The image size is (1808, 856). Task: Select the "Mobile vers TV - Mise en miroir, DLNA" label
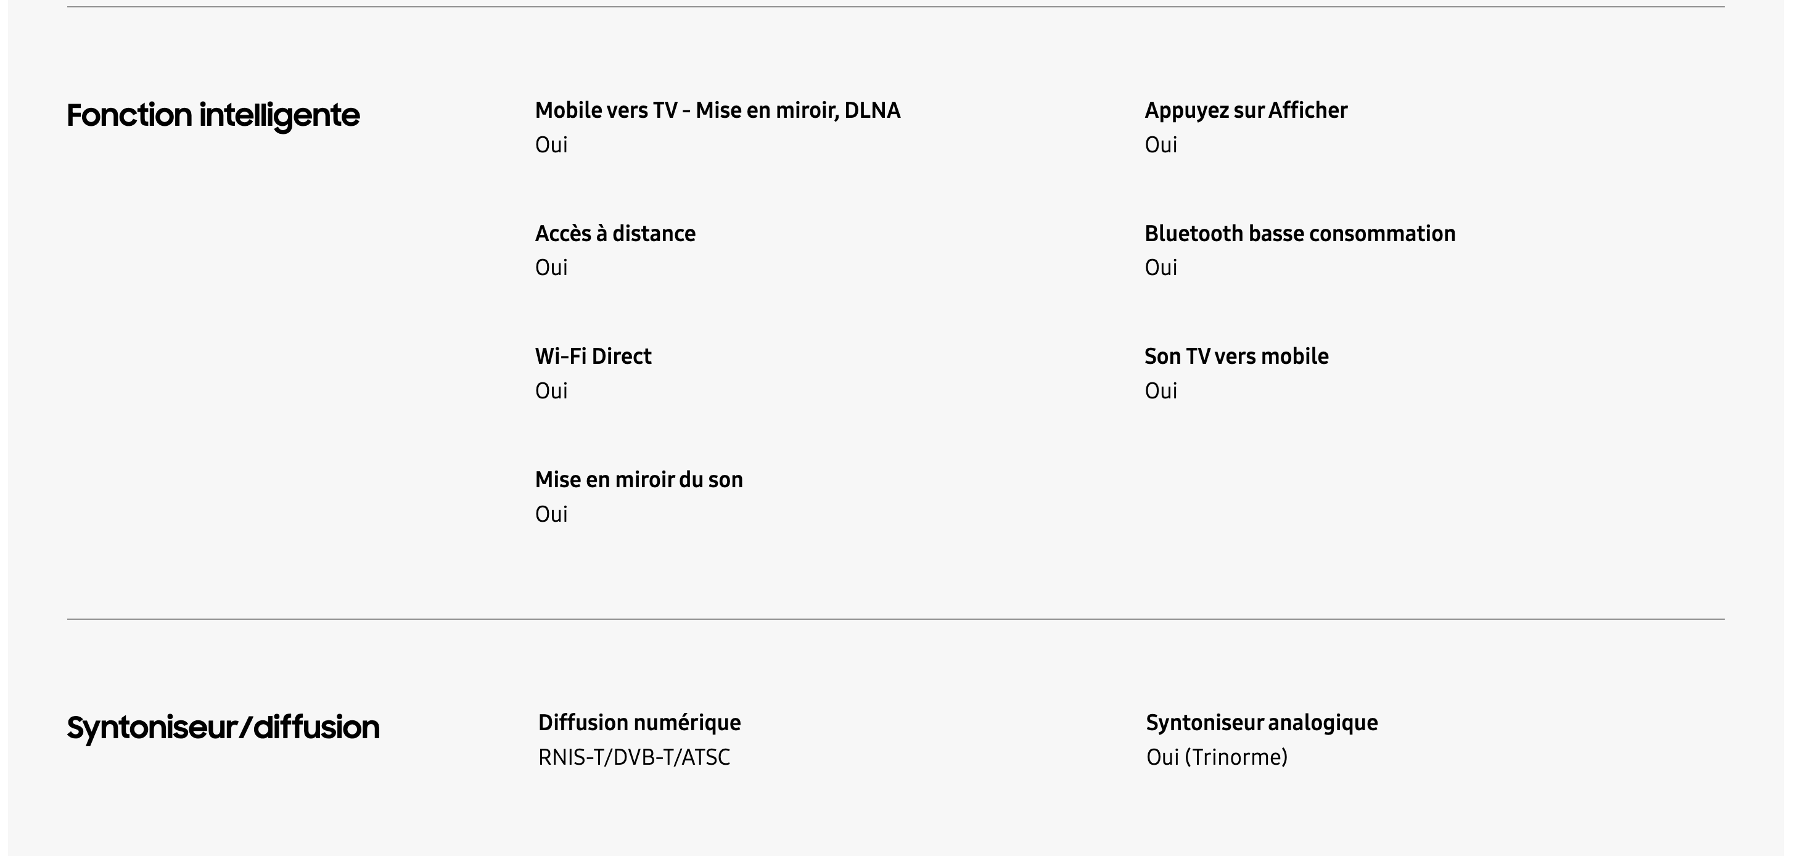pos(717,110)
